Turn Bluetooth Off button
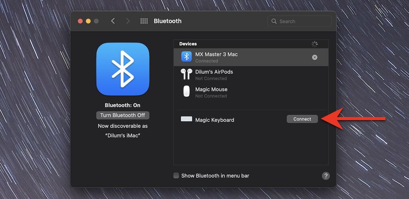The height and width of the screenshot is (199, 409). 123,115
